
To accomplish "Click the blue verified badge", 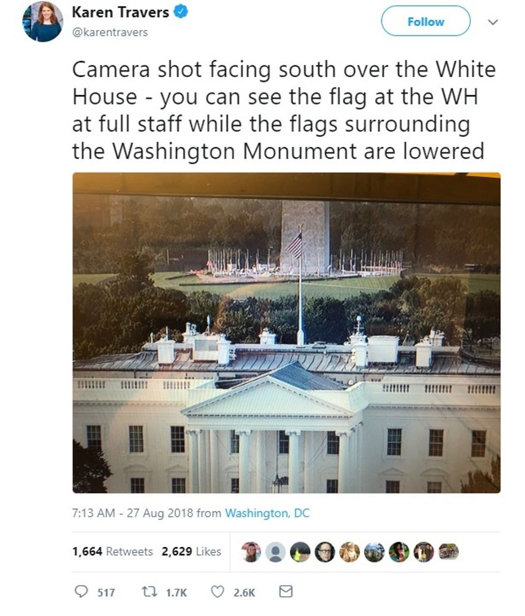I will point(181,12).
